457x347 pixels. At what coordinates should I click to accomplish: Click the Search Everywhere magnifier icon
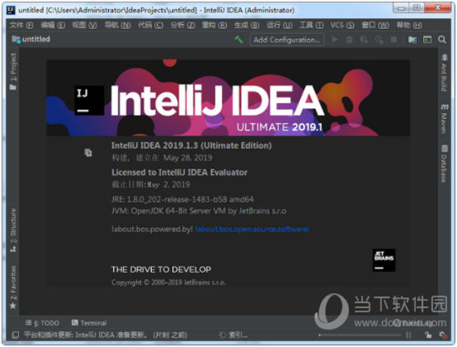point(442,39)
